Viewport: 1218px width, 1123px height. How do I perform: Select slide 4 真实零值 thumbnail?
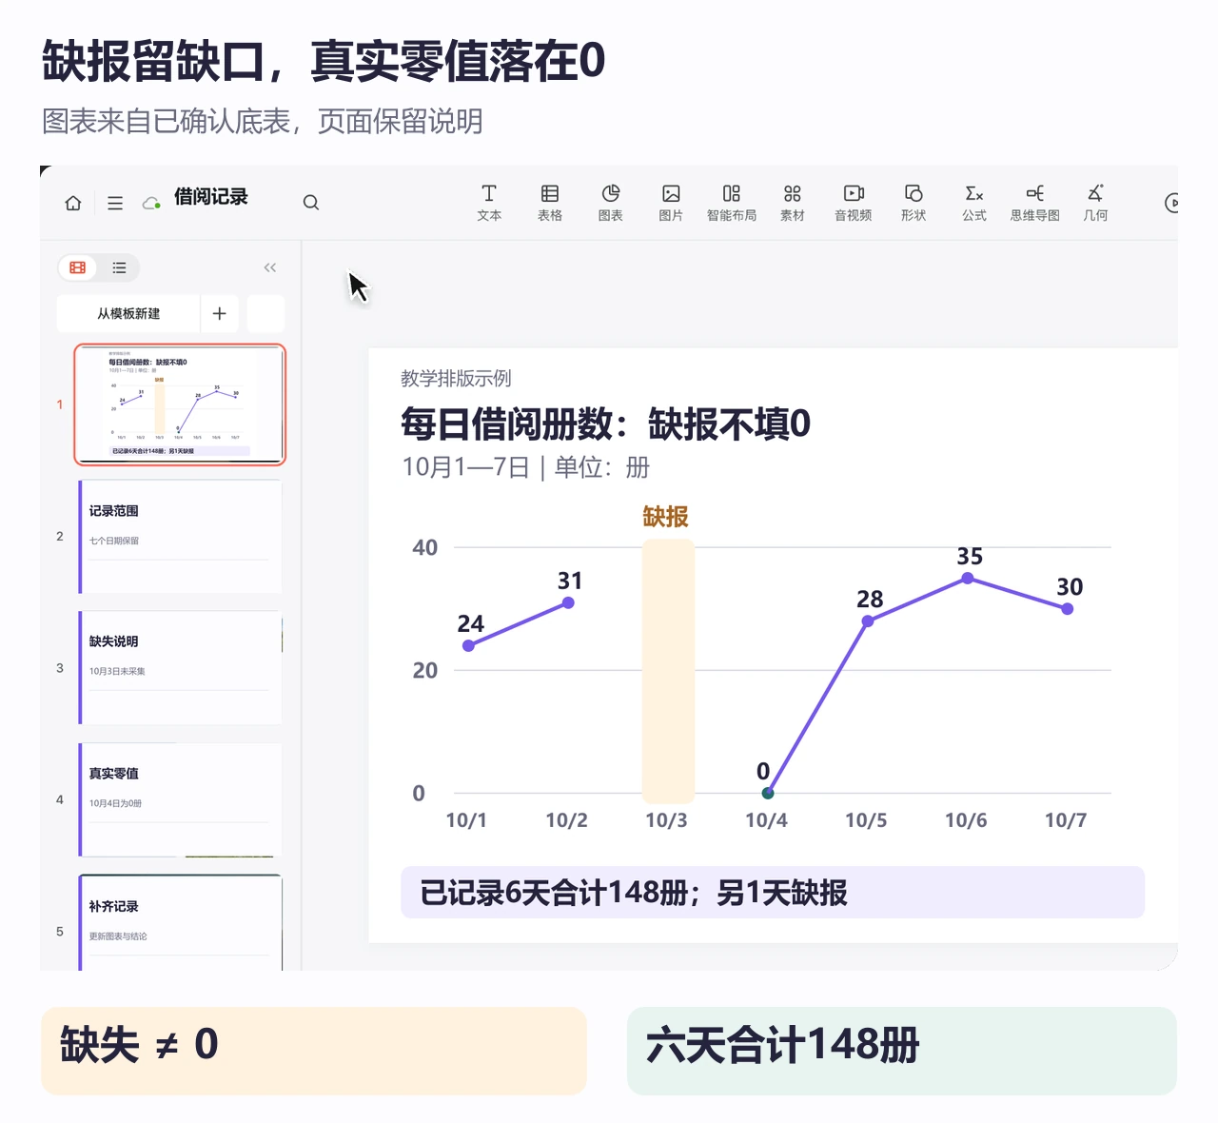pos(180,800)
